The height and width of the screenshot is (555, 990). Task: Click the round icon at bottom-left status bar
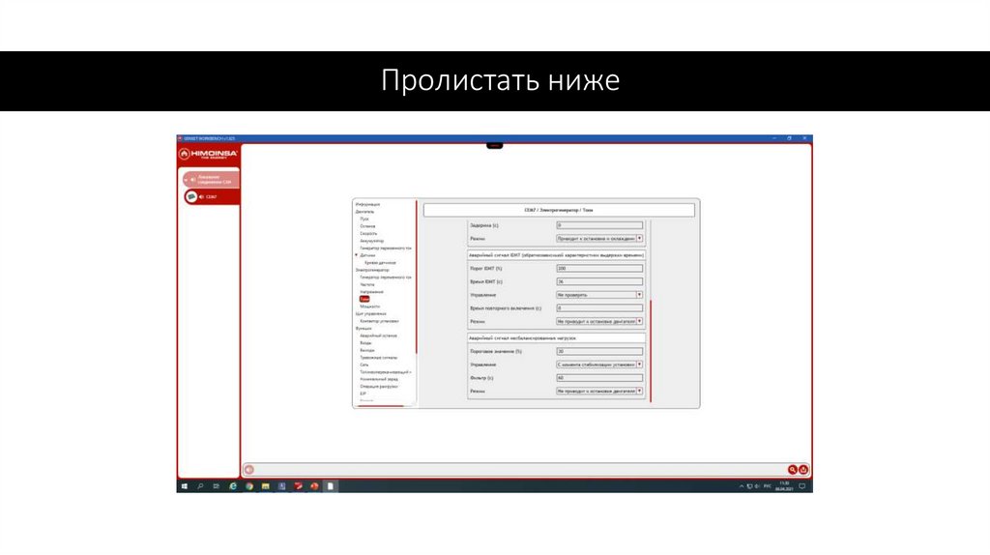[x=249, y=470]
